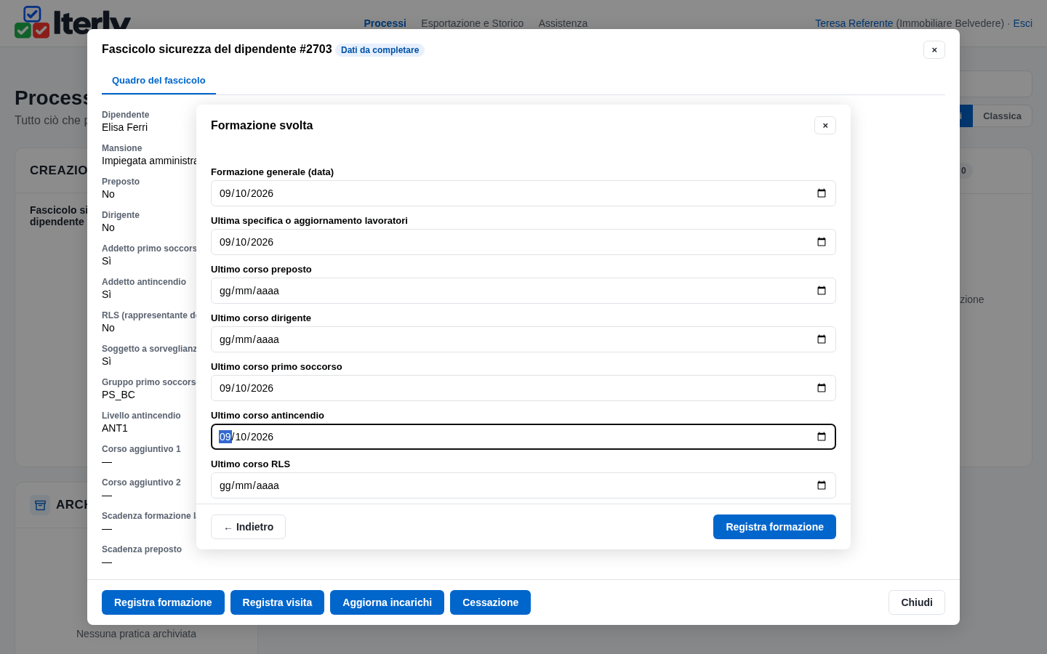This screenshot has width=1047, height=654.
Task: Open Aggiorna incarichi action
Action: pyautogui.click(x=387, y=602)
